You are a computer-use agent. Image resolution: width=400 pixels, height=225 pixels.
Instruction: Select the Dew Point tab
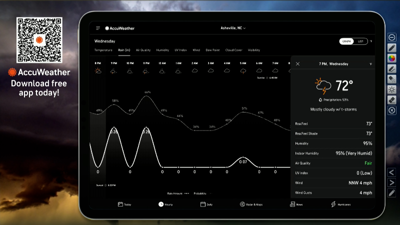pyautogui.click(x=212, y=50)
